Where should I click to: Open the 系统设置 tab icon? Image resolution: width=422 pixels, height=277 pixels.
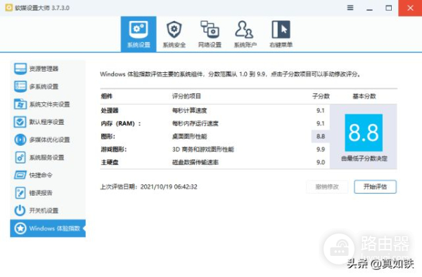[139, 29]
